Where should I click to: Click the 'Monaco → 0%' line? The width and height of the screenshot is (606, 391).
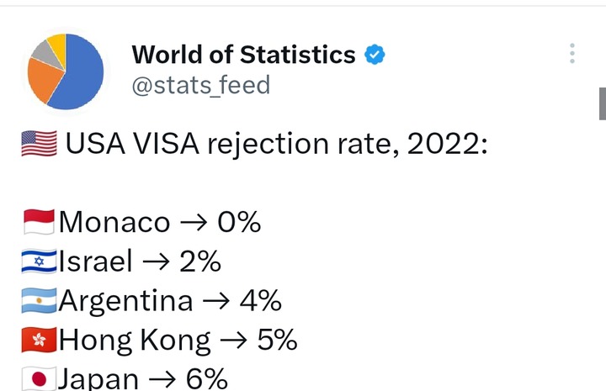point(160,222)
